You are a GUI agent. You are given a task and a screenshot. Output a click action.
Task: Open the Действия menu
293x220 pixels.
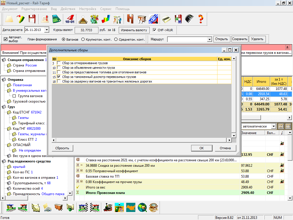click(x=68, y=9)
